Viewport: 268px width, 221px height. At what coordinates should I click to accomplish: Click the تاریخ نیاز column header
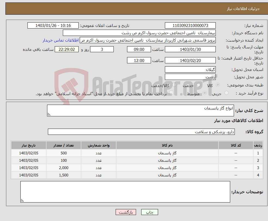pyautogui.click(x=29, y=145)
